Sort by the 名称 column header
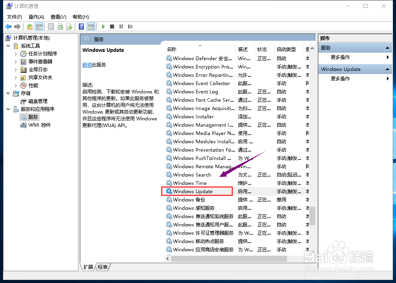Image resolution: width=396 pixels, height=283 pixels. 200,49
